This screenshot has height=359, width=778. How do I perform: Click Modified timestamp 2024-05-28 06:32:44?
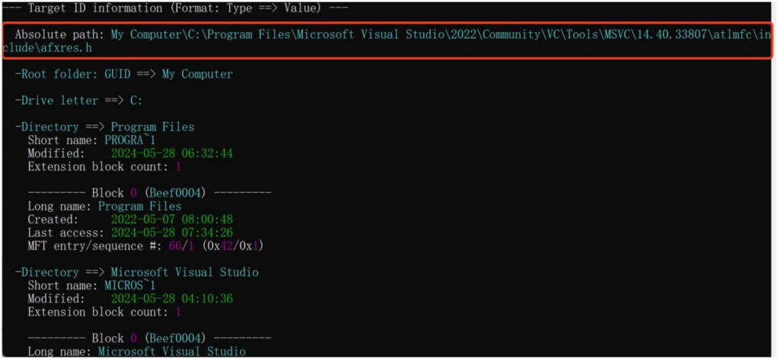coord(171,153)
